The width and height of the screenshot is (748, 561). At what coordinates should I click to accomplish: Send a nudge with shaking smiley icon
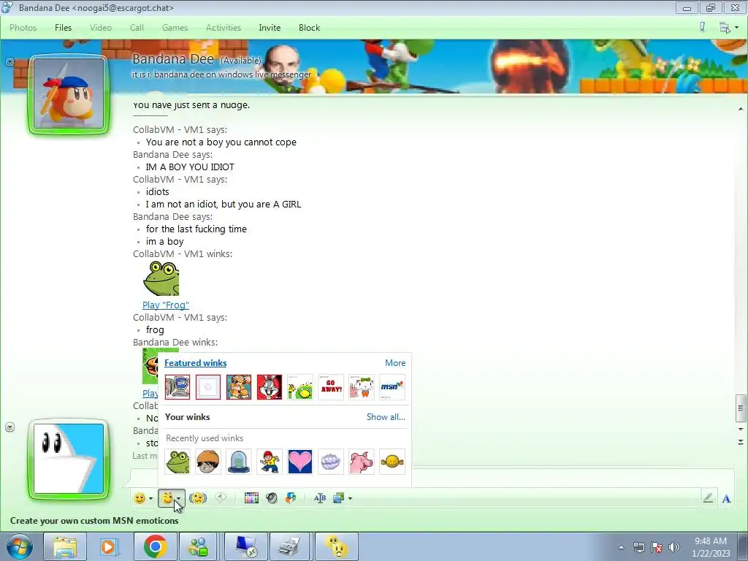coord(198,498)
